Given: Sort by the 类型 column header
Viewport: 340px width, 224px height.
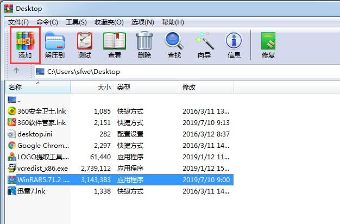Looking at the screenshot, I should pyautogui.click(x=147, y=87).
